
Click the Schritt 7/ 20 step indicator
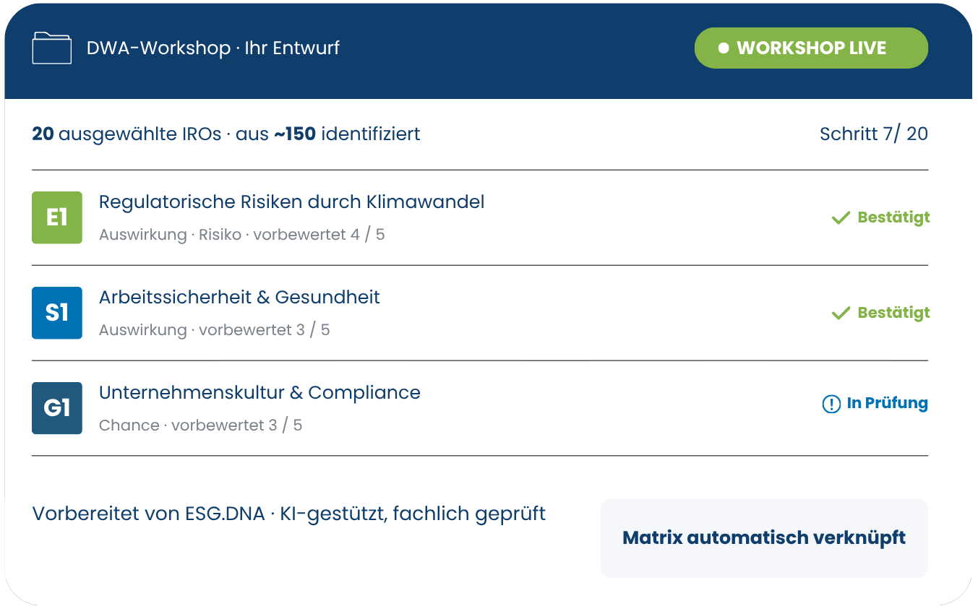[x=874, y=134]
